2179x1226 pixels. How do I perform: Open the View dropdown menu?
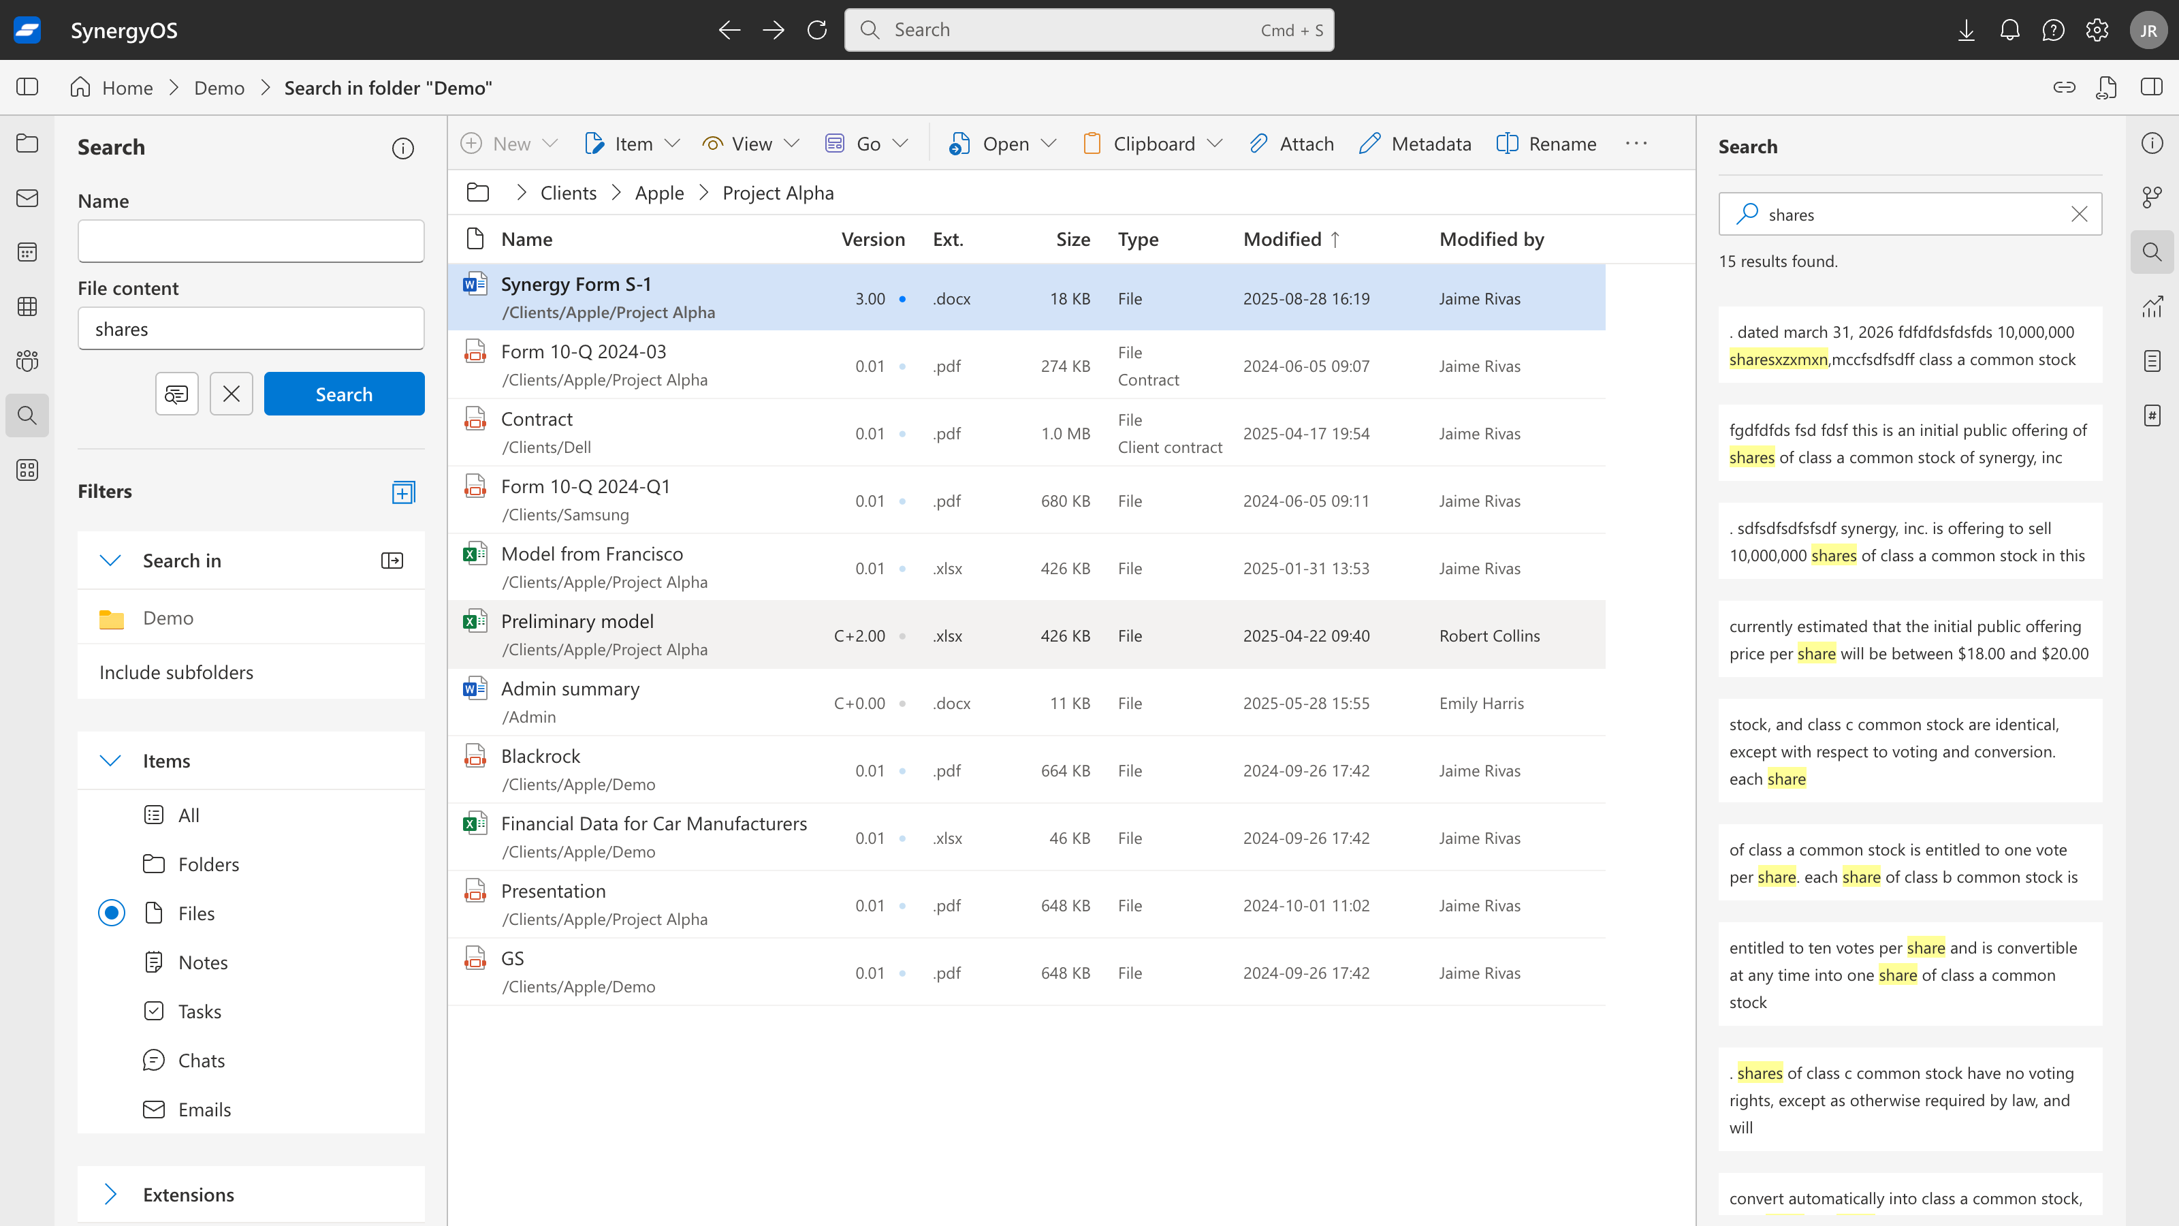[x=750, y=144]
